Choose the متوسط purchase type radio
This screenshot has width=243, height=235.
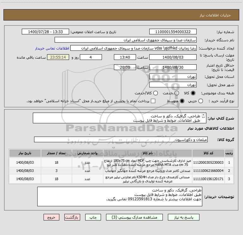click(x=182, y=101)
